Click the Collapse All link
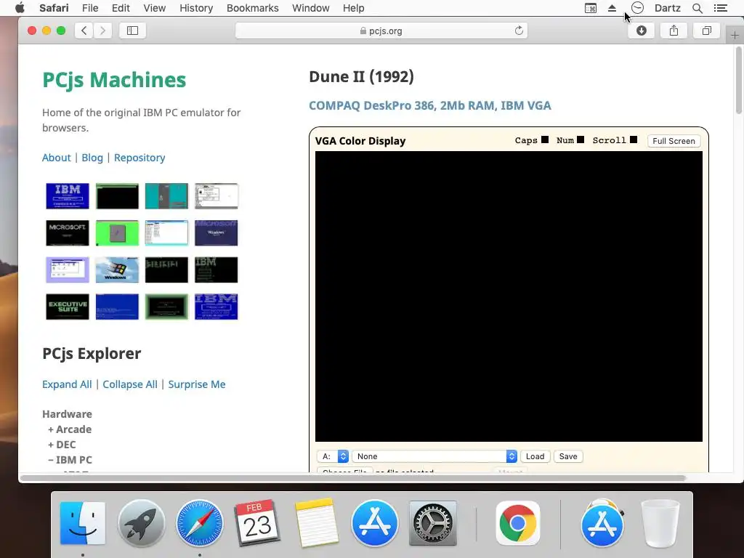This screenshot has width=744, height=558. [130, 384]
